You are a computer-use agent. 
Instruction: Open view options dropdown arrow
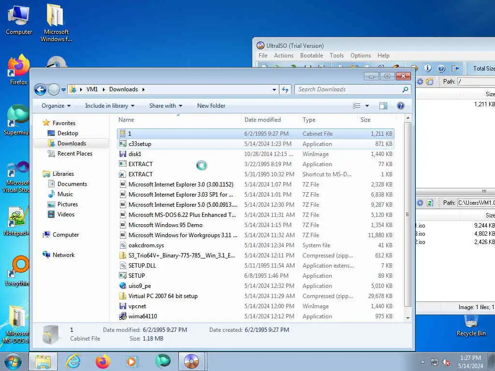tap(367, 106)
